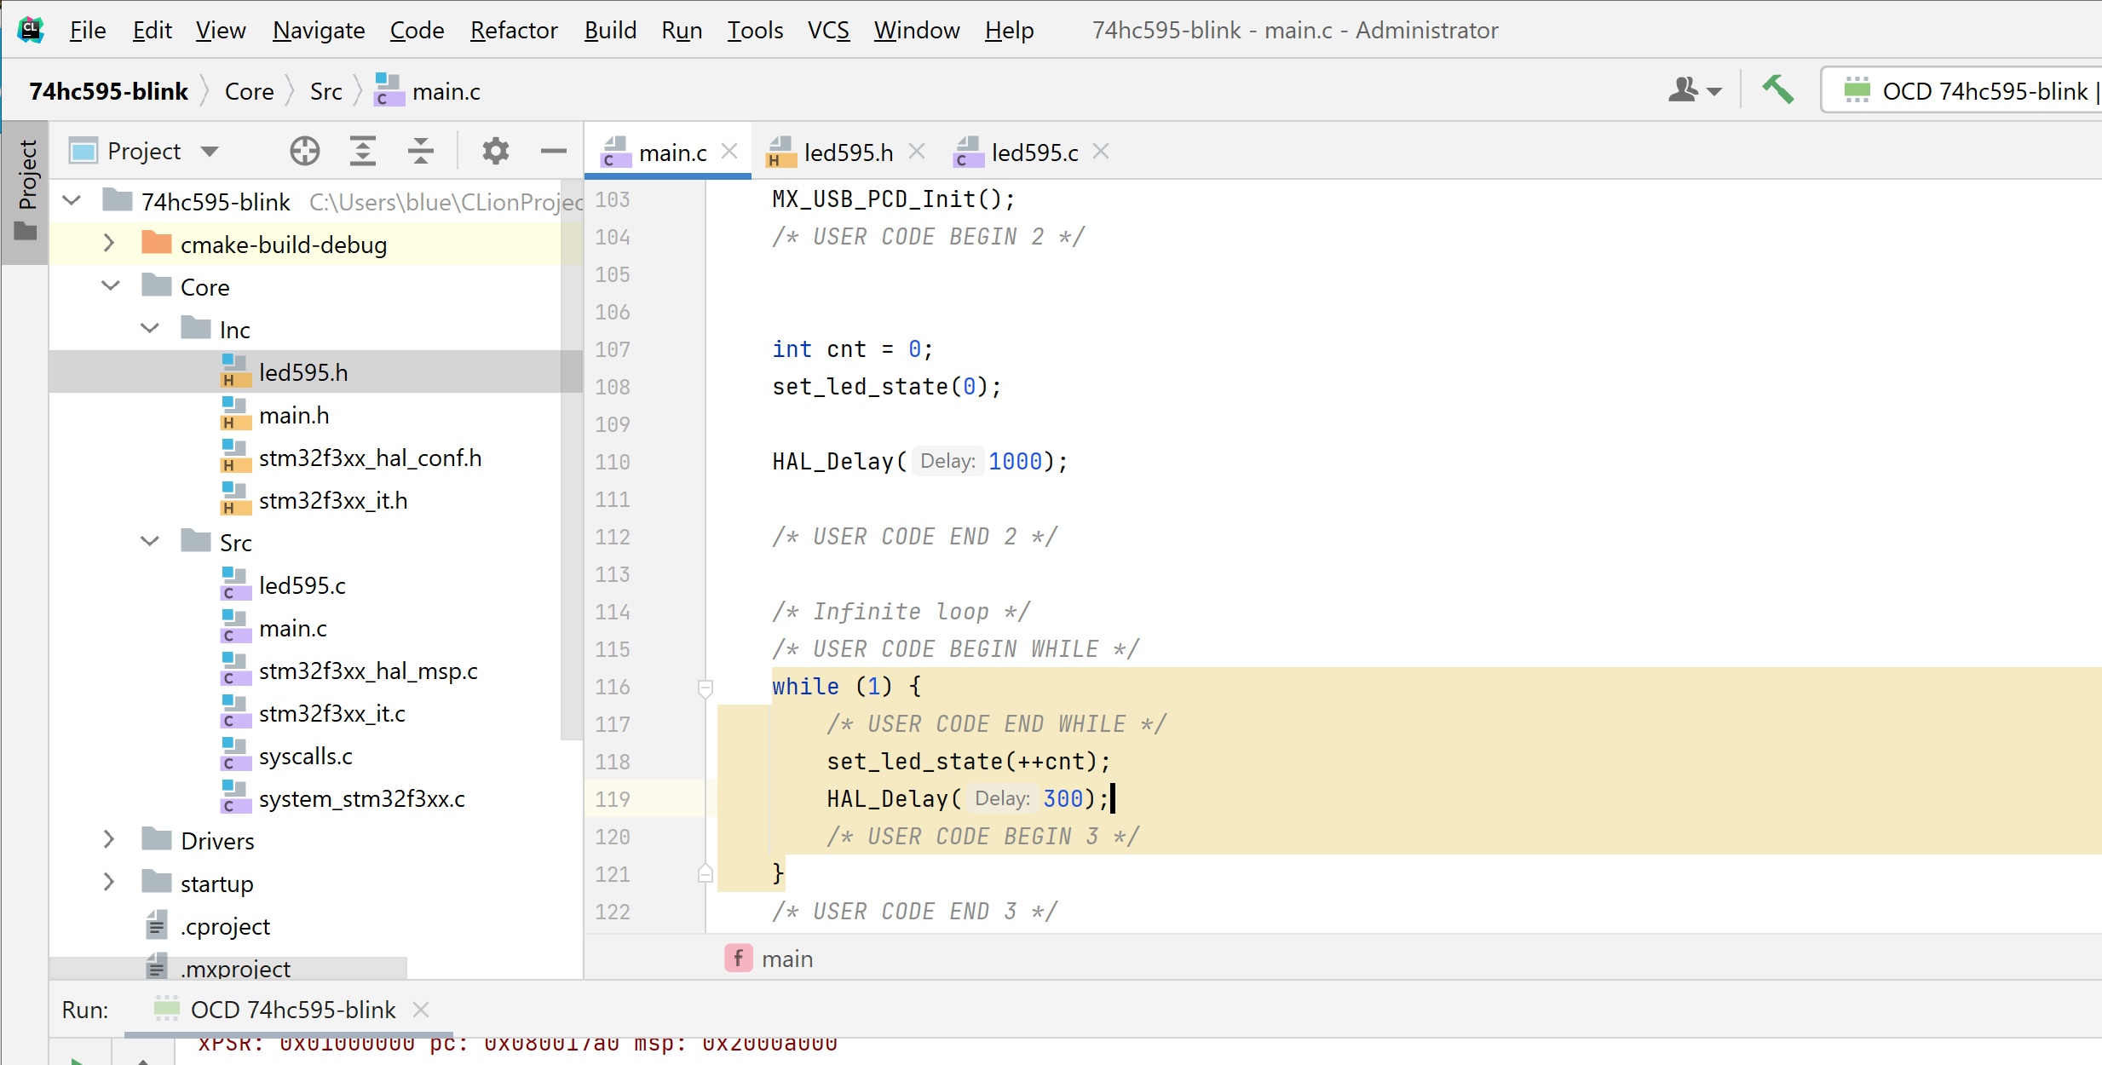The width and height of the screenshot is (2102, 1065).
Task: Toggle code folding at while loop line
Action: pyautogui.click(x=705, y=687)
